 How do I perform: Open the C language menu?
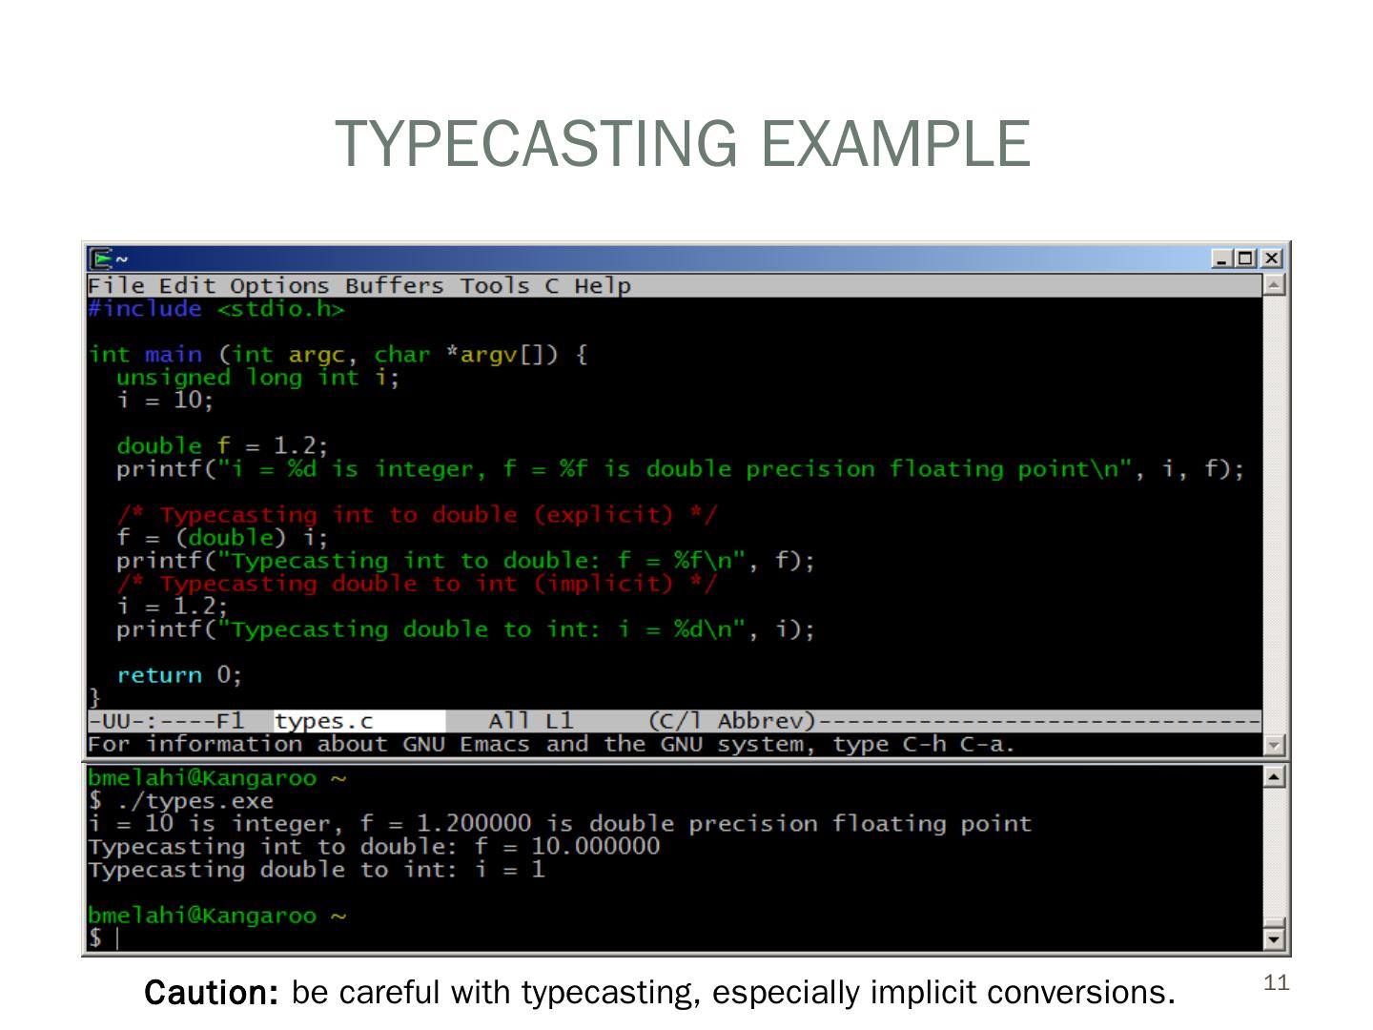(552, 285)
